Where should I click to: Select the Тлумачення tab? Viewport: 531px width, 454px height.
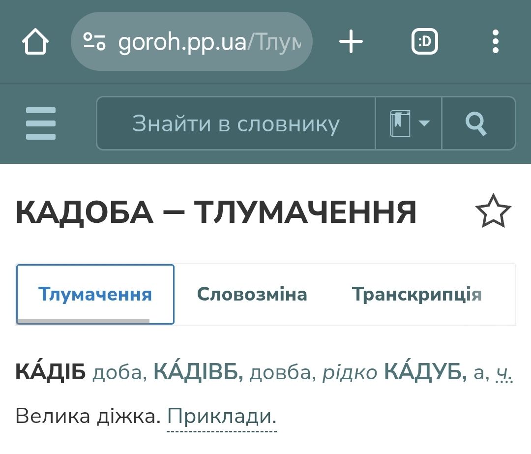(95, 294)
